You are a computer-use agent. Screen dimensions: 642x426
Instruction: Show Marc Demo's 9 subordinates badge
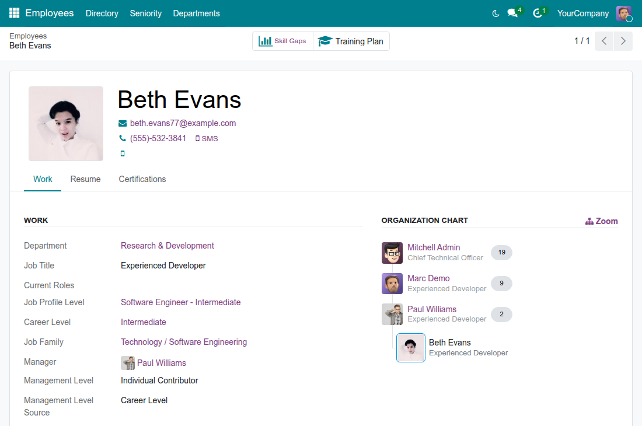point(501,284)
